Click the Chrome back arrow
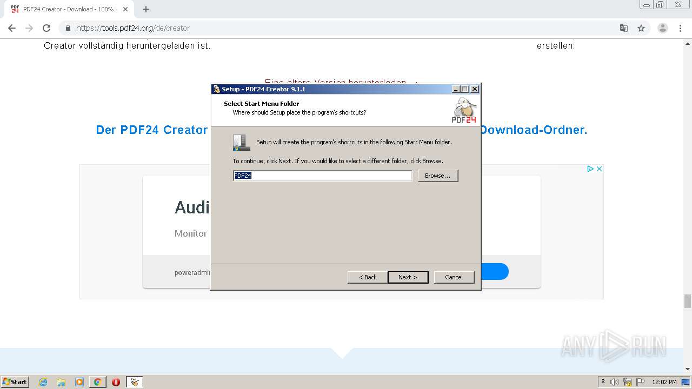 tap(12, 28)
